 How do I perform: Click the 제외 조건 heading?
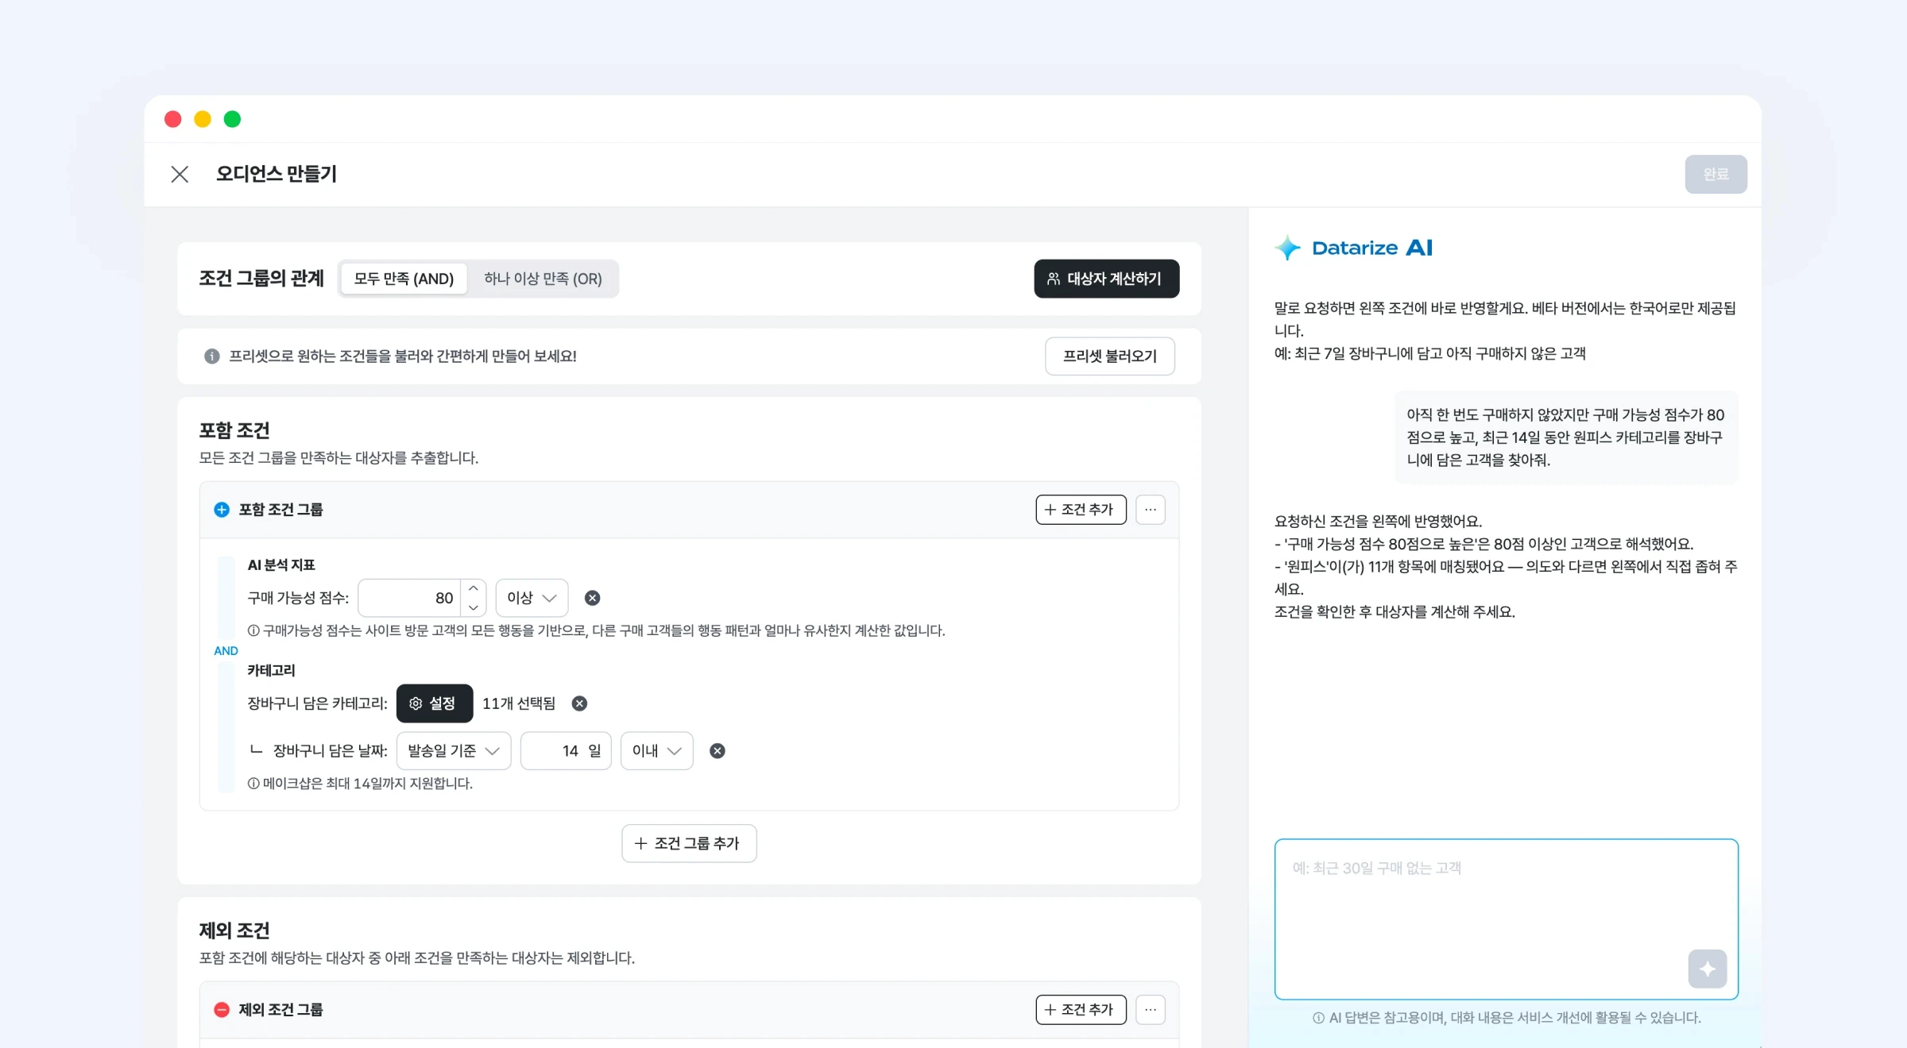tap(234, 930)
